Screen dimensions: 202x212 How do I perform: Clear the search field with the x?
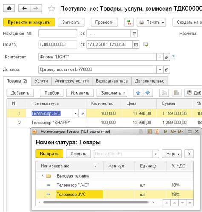pos(156,154)
